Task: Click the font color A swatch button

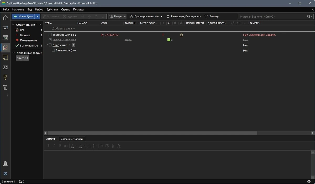Action: 72,146
